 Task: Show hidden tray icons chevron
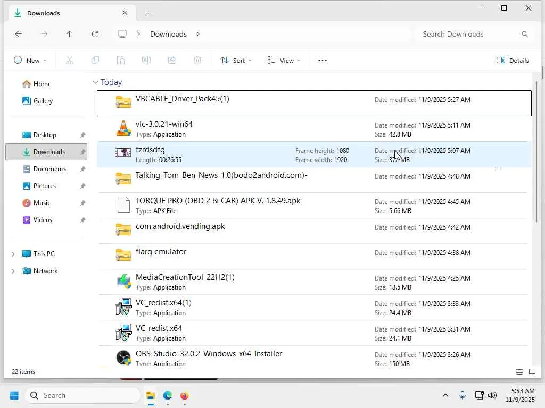click(x=445, y=395)
